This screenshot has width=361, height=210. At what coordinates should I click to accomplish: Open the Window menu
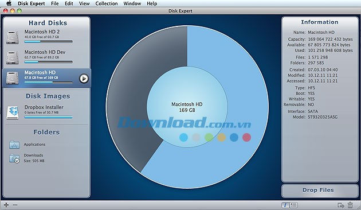pos(132,3)
